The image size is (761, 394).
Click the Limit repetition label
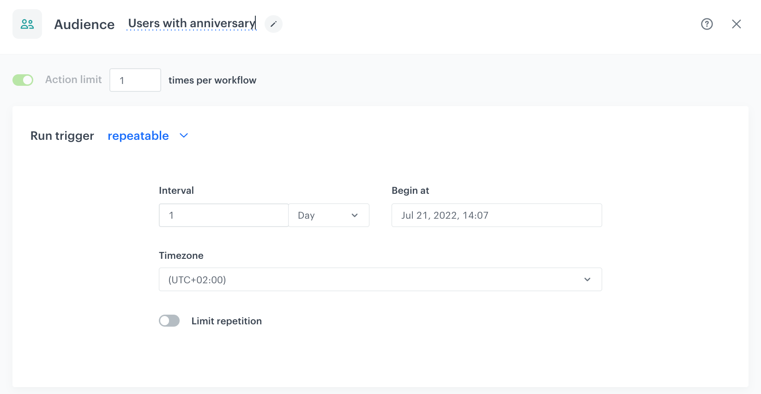(226, 321)
